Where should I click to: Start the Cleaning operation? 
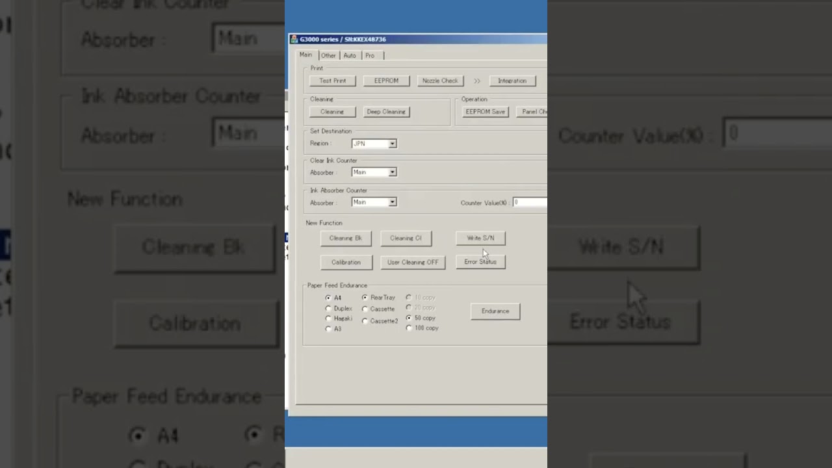pos(332,112)
